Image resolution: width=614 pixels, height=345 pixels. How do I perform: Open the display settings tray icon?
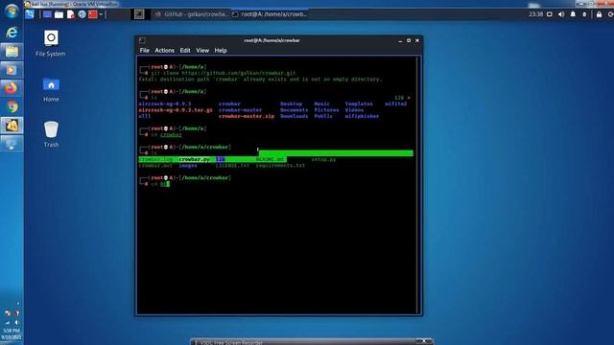point(550,14)
